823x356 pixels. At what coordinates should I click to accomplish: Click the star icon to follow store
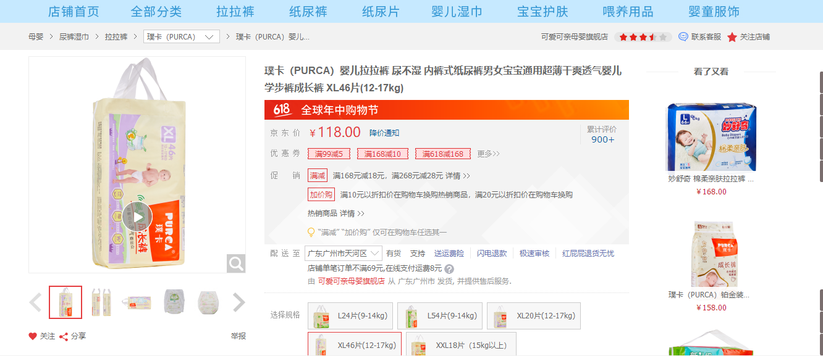732,37
